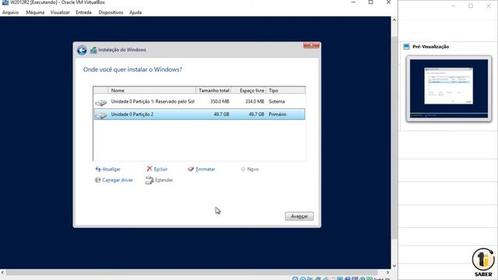Click the VM preview thumbnail
The width and height of the screenshot is (498, 280).
click(449, 89)
